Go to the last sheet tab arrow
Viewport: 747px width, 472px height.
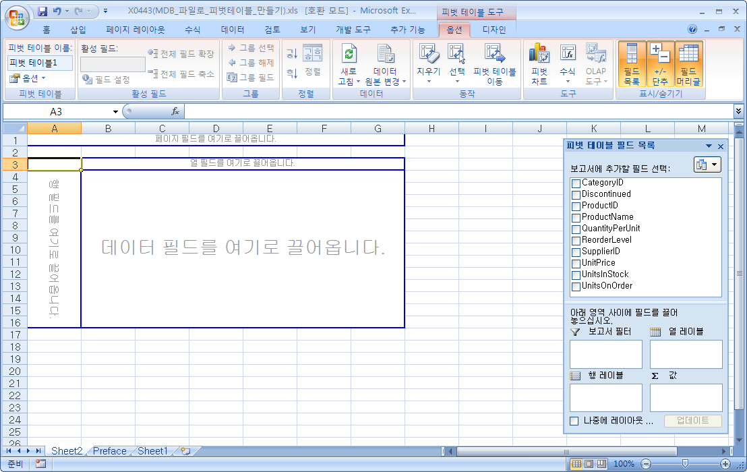click(x=38, y=450)
